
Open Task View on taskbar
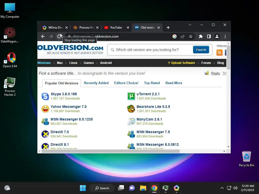coord(121,188)
